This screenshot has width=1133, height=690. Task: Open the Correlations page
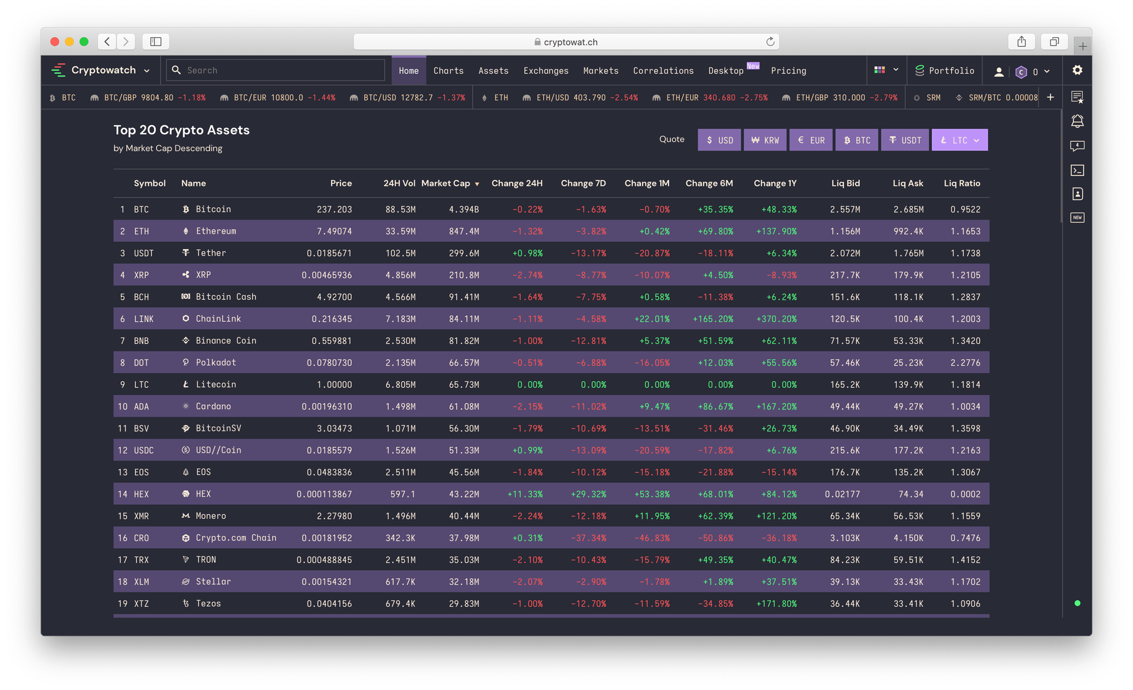[663, 70]
